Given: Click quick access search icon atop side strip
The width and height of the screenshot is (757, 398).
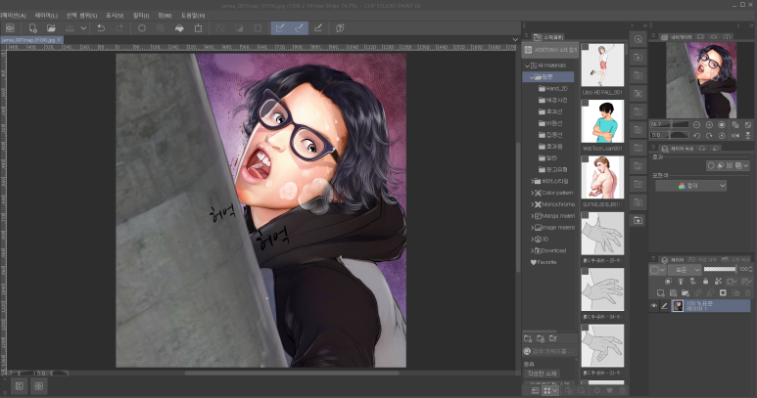Looking at the screenshot, I should click(638, 39).
